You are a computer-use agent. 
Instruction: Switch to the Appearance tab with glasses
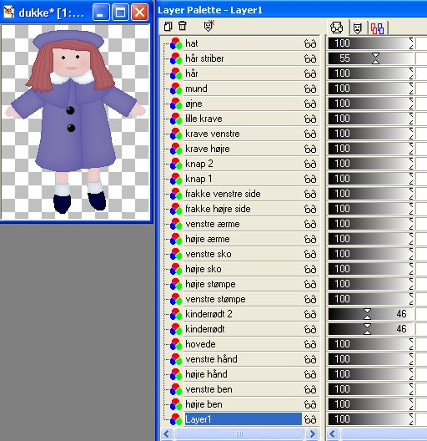337,28
